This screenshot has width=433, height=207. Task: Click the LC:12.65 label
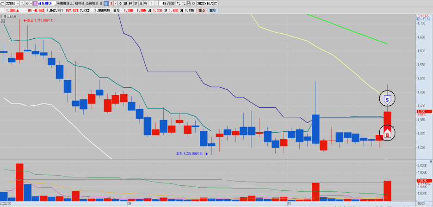[x=422, y=16]
